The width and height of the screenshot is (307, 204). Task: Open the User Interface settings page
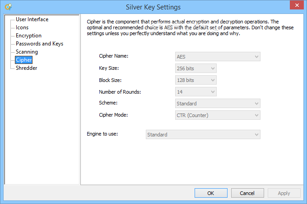(32, 19)
